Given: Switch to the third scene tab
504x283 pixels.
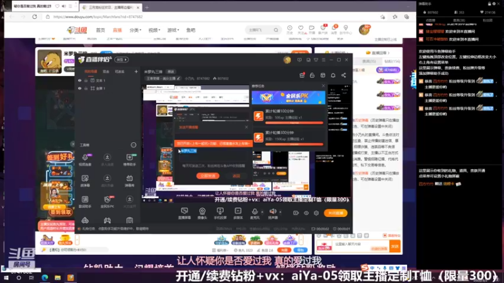Looking at the screenshot, I should click(x=120, y=72).
